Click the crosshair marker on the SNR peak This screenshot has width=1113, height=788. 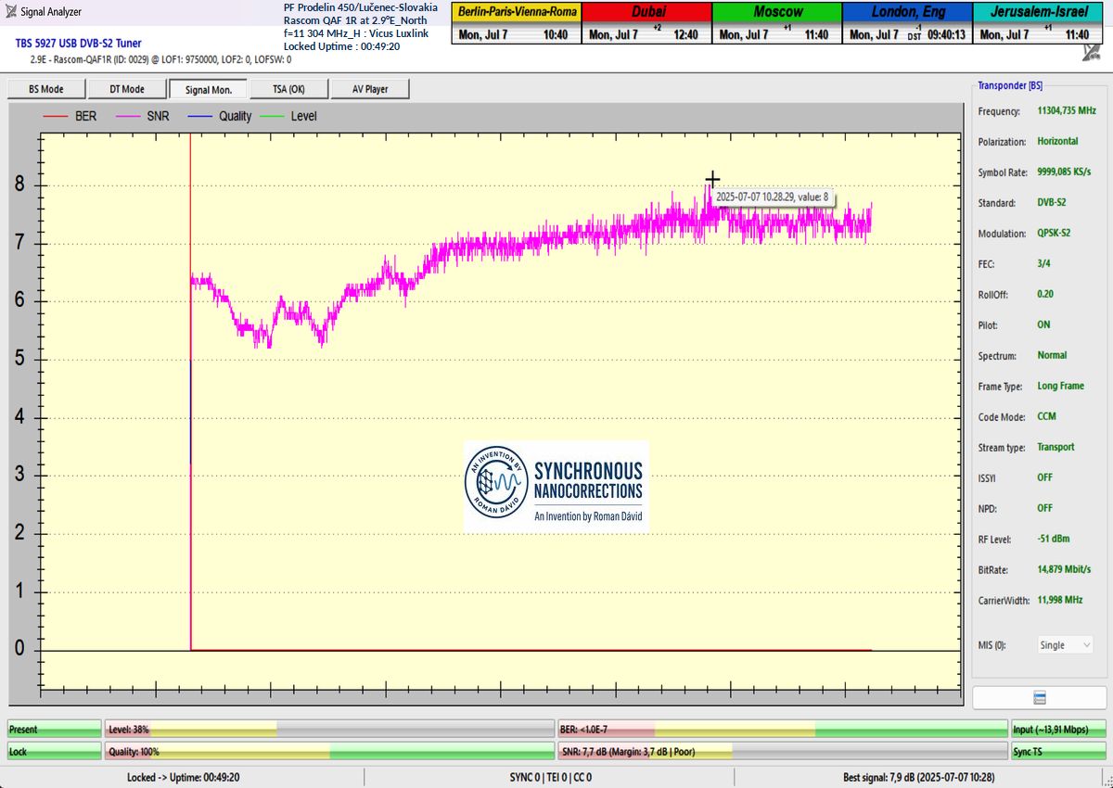coord(712,179)
